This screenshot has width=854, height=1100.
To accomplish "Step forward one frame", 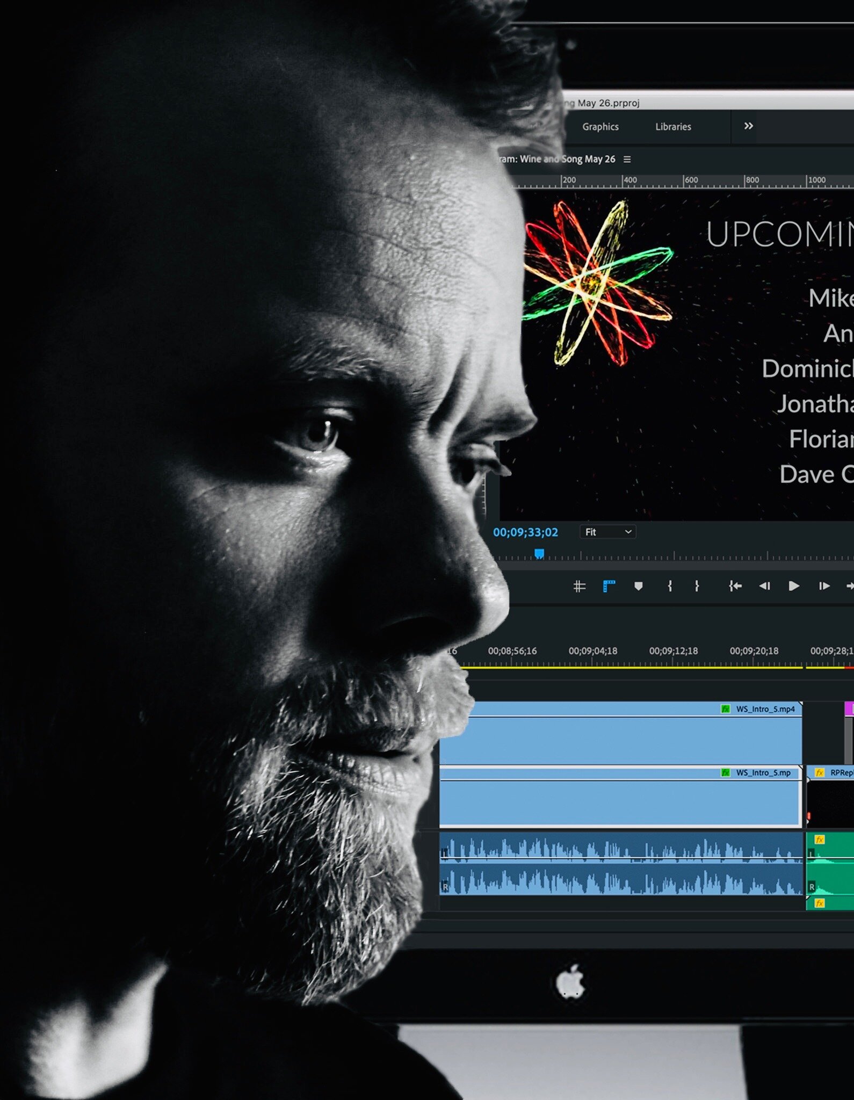I will tap(824, 586).
